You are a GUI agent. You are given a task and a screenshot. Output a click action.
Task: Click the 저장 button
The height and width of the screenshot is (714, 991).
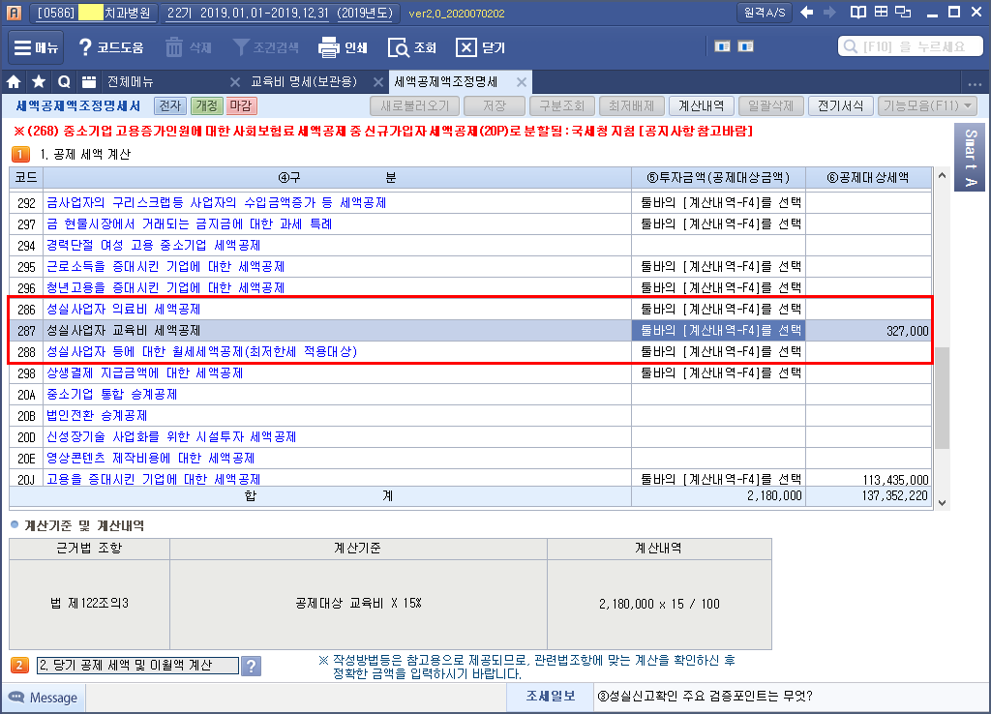point(495,105)
